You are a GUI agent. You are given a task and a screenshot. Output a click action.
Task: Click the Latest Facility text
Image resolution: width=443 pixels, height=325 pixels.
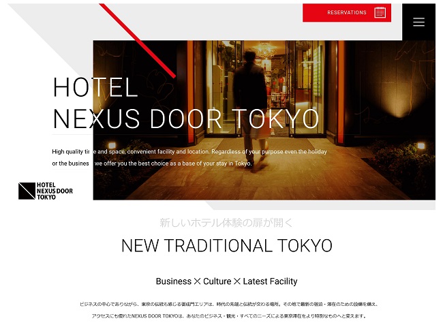pos(270,281)
